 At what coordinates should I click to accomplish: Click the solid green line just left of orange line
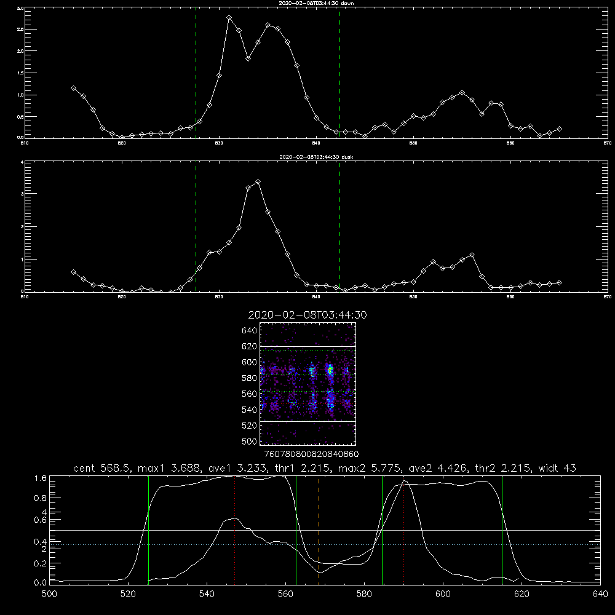[296, 530]
